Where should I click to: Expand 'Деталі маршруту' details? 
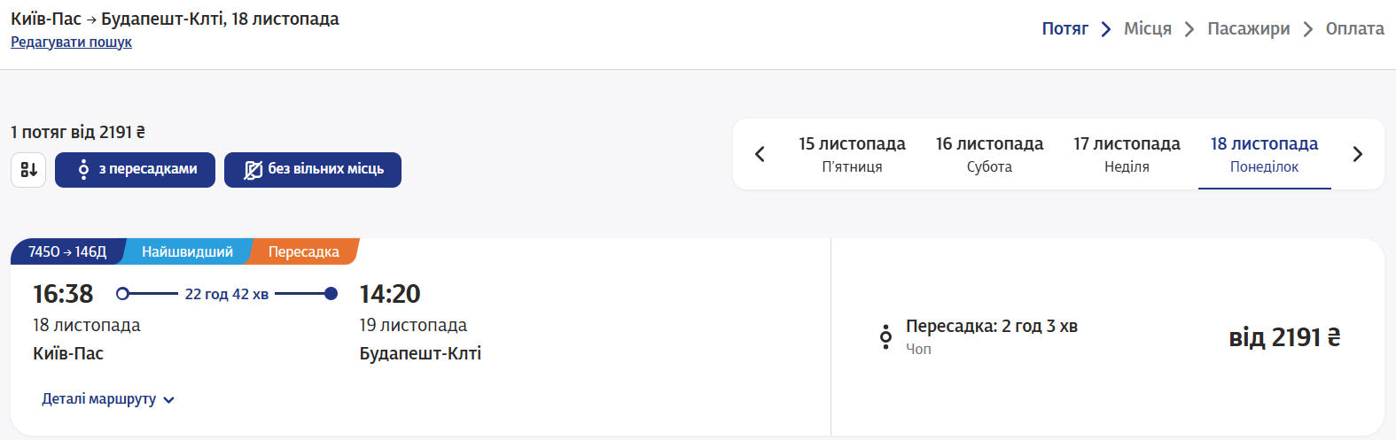click(x=108, y=399)
